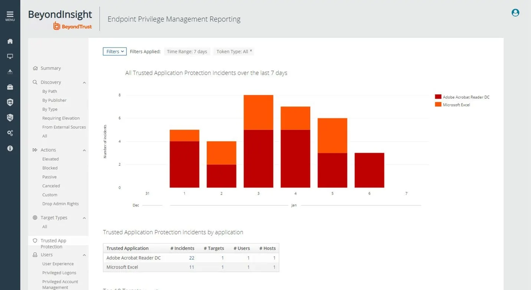This screenshot has height=290, width=531.
Task: Click the Discovery magnifier icon
Action: click(35, 82)
